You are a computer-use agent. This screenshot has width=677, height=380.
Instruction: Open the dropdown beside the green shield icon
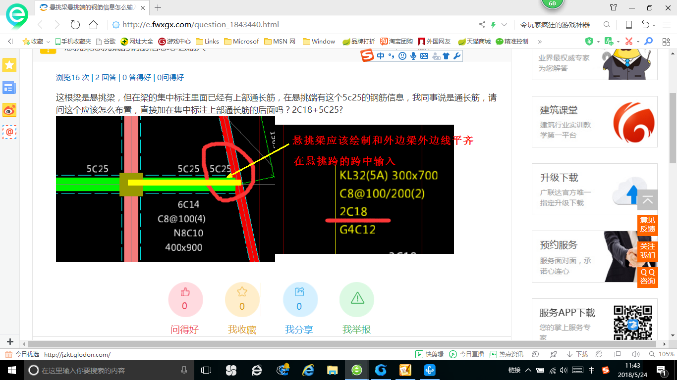coord(598,42)
